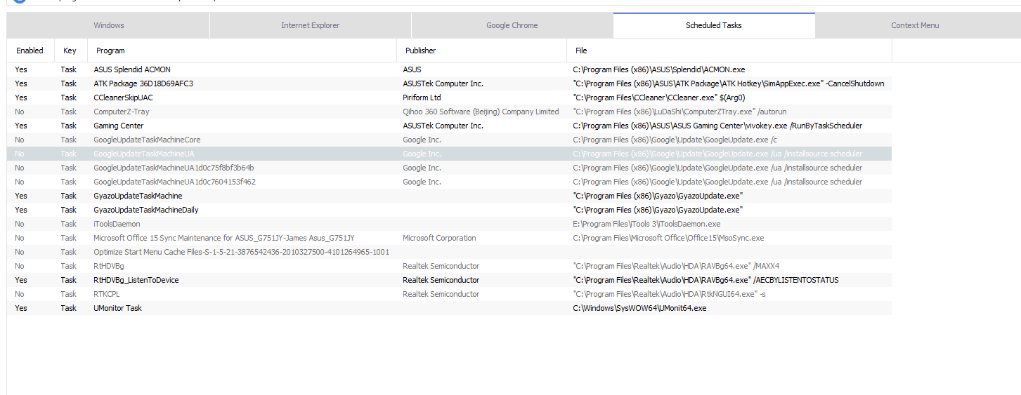Open the Internet Explorer tab
The image size is (1021, 395).
tap(310, 25)
